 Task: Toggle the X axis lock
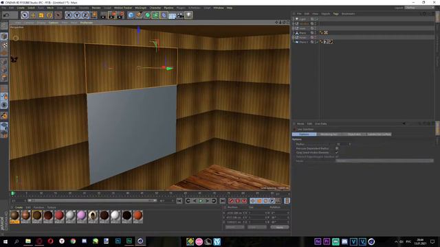[x=69, y=15]
